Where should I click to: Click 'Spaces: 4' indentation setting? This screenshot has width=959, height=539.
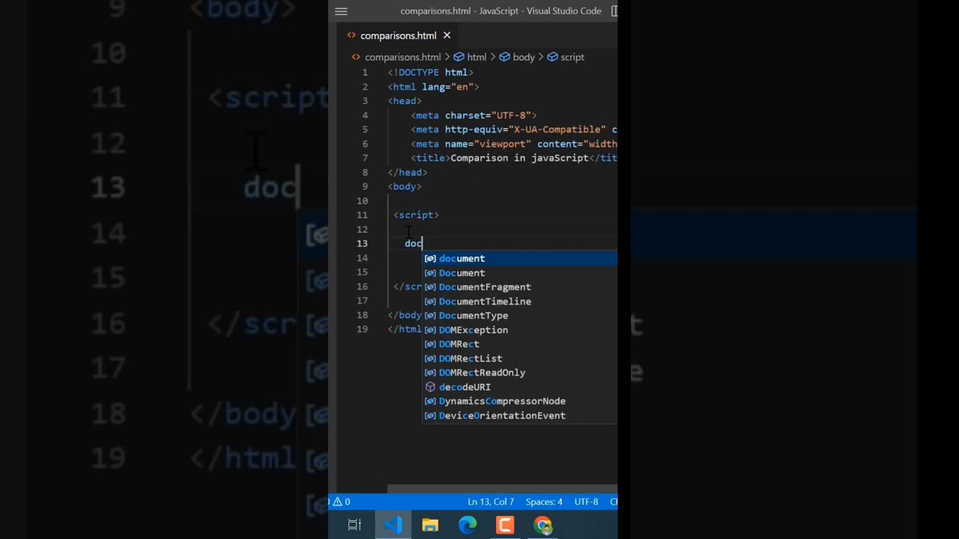tap(544, 502)
